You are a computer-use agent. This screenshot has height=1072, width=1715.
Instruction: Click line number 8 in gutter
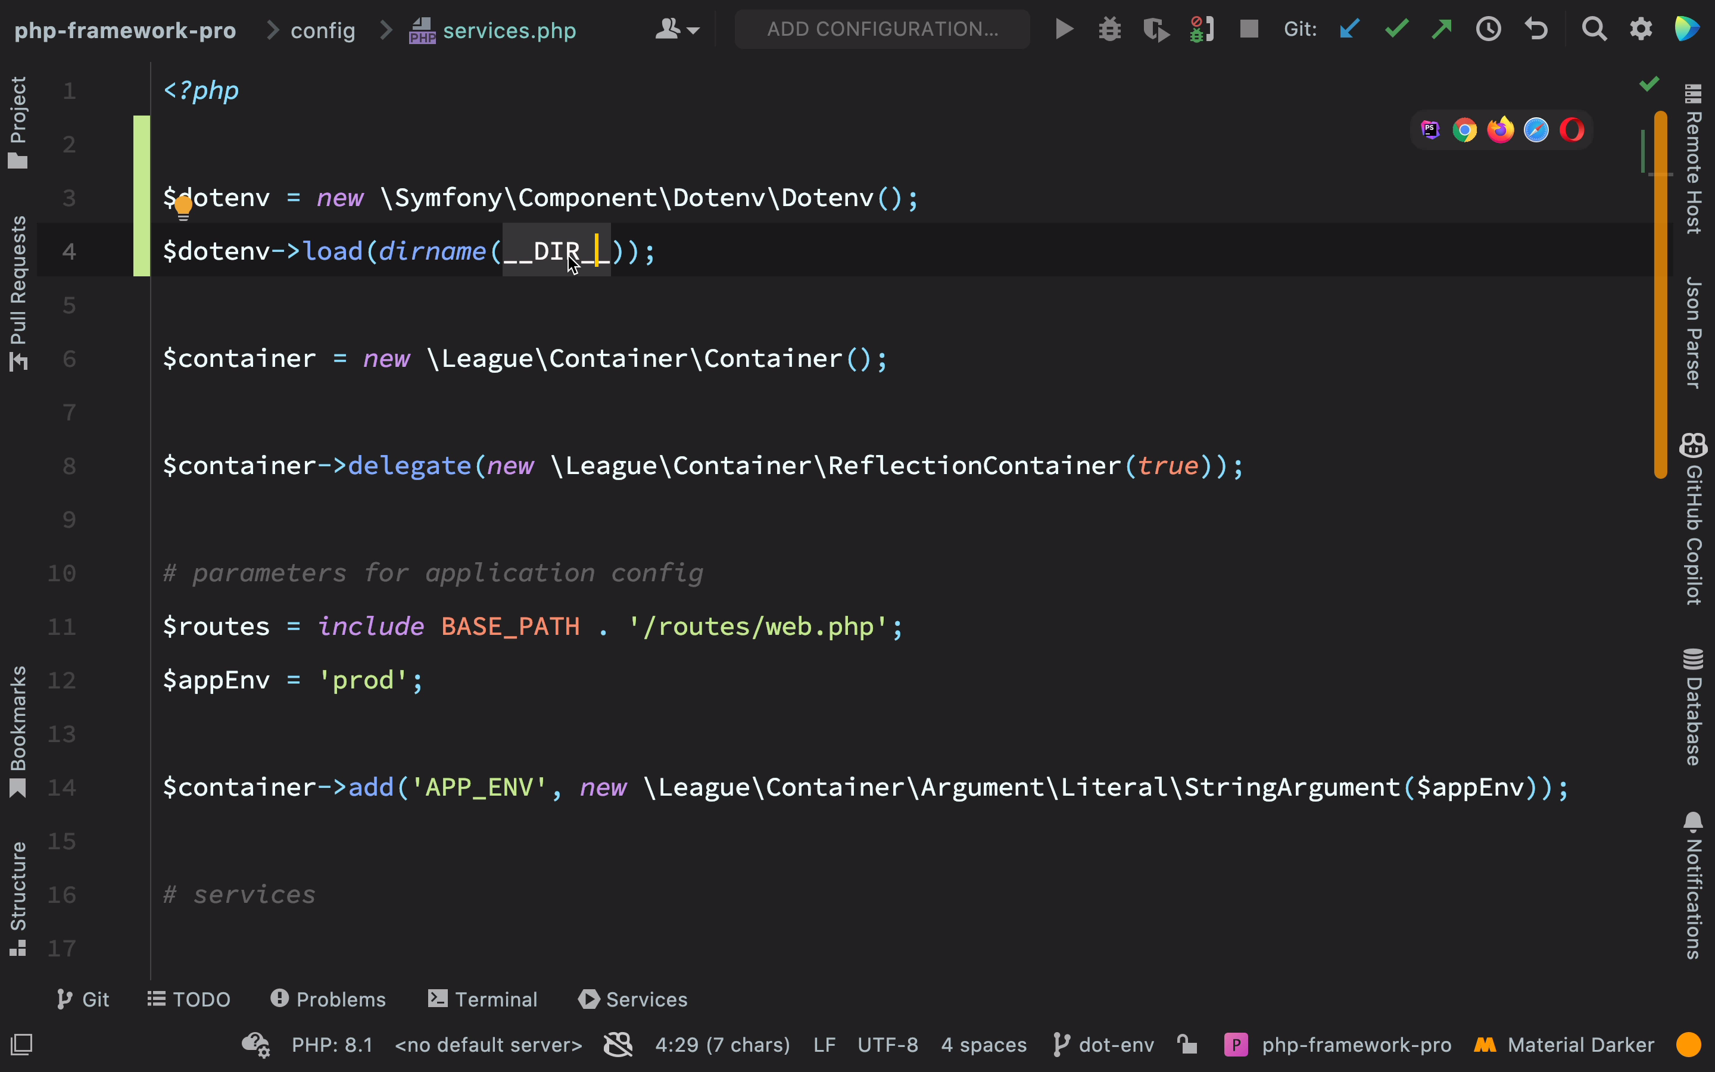(x=68, y=466)
